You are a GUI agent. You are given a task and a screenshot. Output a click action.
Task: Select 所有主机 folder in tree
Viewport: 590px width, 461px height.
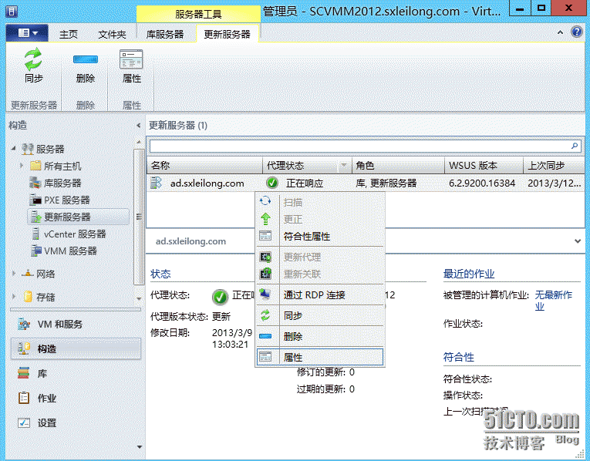click(56, 166)
